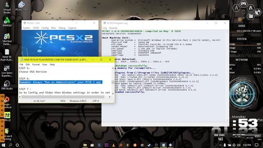263x148 pixels.
Task: Select the FIFA 22 desktop icon
Action: point(7,117)
